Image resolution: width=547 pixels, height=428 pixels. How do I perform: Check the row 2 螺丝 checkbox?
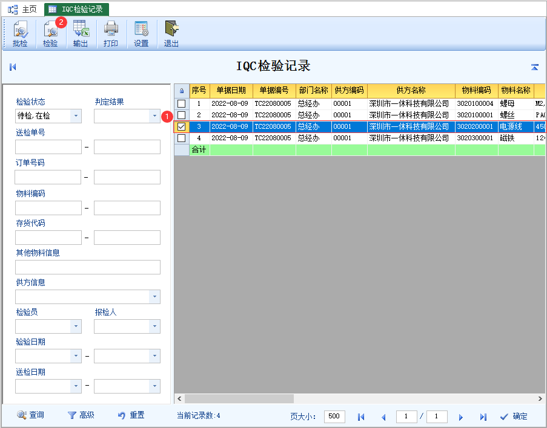(x=181, y=115)
